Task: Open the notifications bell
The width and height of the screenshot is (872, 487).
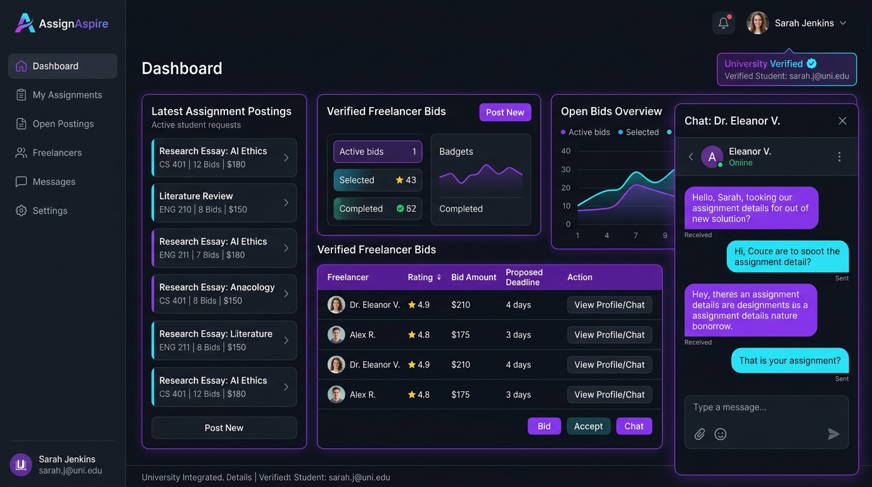Action: (x=723, y=23)
